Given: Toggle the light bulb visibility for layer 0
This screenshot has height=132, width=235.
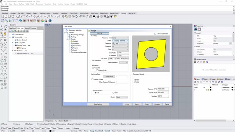Looking at the screenshot, I should pyautogui.click(x=206, y=90).
